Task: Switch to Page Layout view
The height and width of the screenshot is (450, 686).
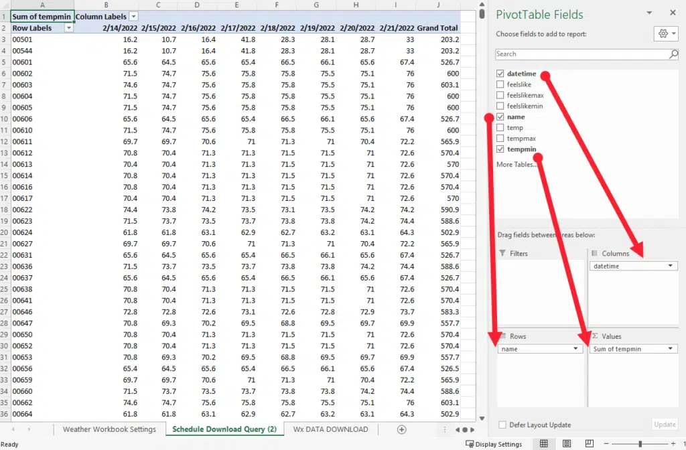Action: point(567,444)
